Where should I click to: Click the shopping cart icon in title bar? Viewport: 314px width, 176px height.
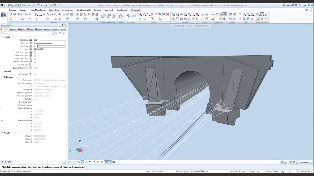coord(296,5)
